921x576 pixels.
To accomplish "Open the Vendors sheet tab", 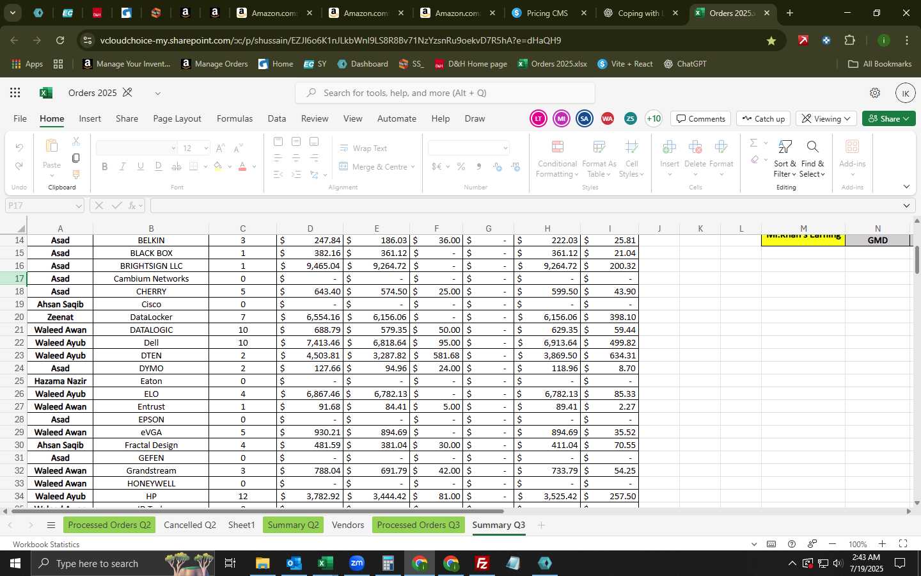I will [348, 525].
